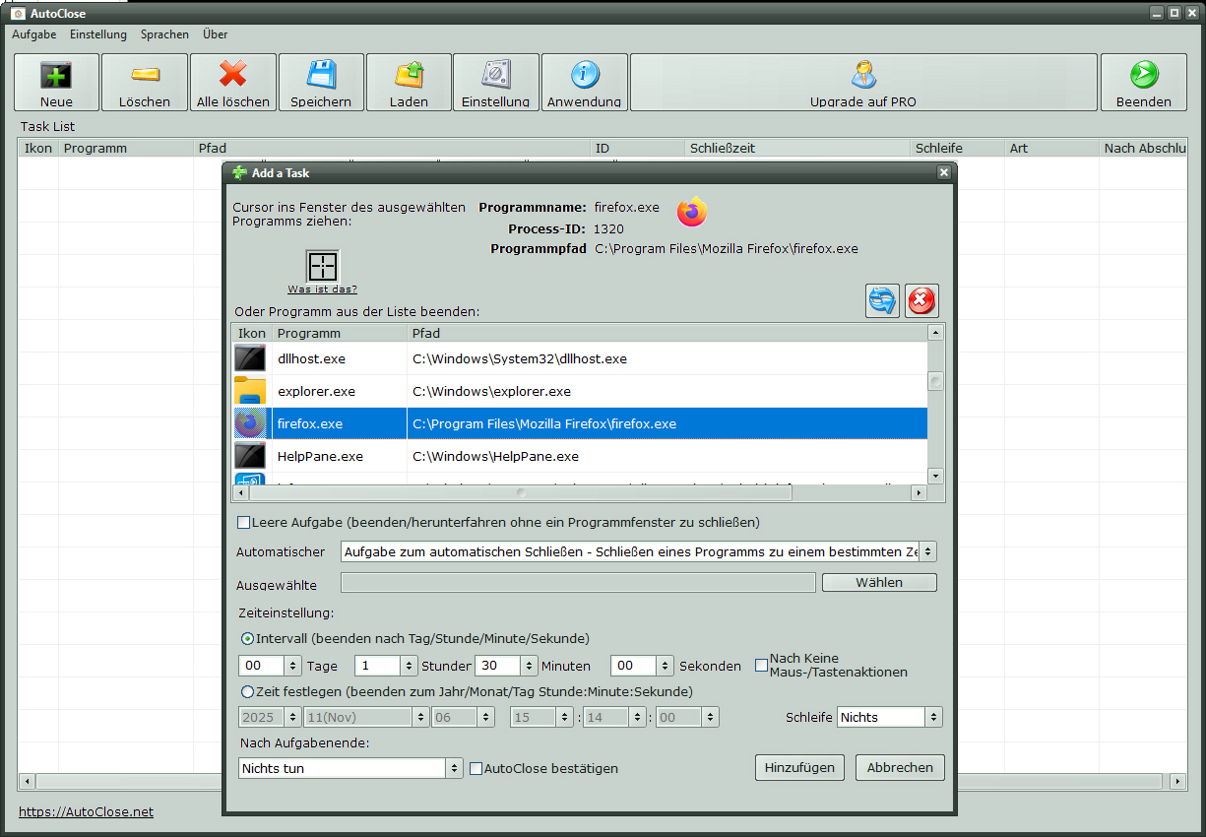This screenshot has width=1206, height=837.
Task: Toggle the AutoClose bestätigen checkbox
Action: (476, 768)
